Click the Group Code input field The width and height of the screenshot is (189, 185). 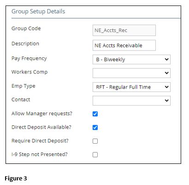[124, 30]
